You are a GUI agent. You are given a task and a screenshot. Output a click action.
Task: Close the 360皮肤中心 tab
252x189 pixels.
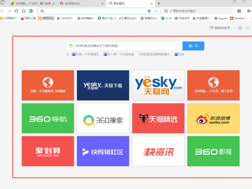[103, 3]
